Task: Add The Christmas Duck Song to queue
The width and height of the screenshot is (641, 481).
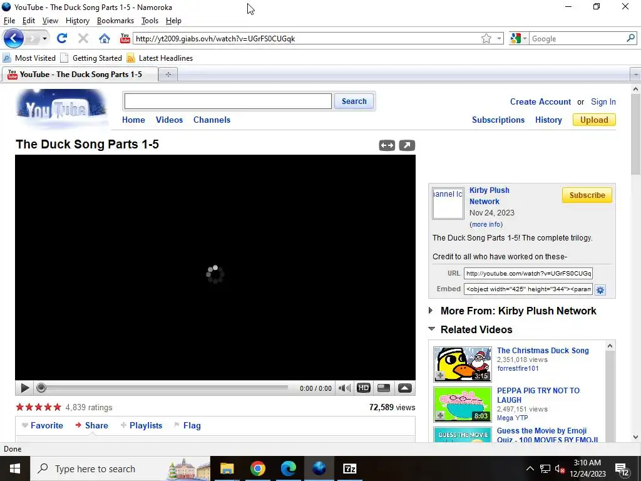Action: coord(440,376)
